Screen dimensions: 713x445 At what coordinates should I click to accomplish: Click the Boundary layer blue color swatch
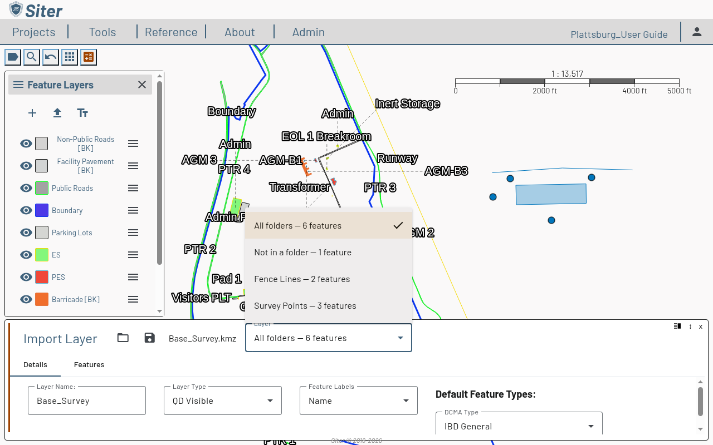[42, 210]
